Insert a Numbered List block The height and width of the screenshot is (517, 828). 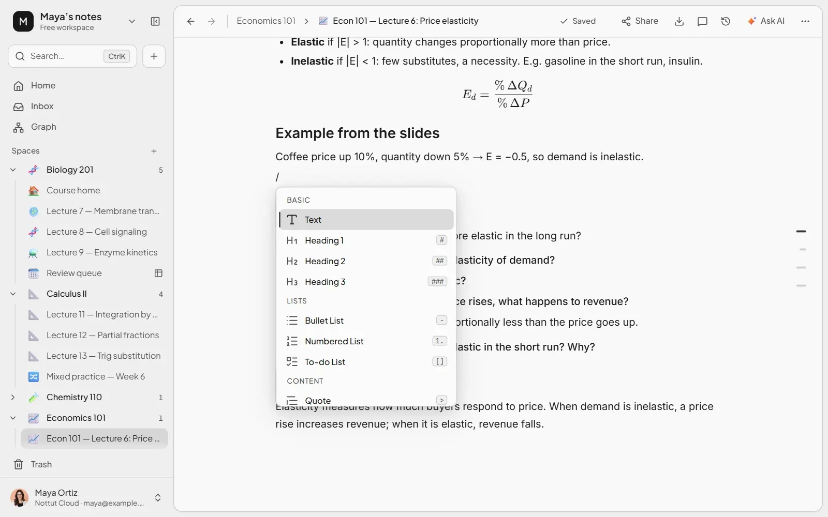pos(366,341)
